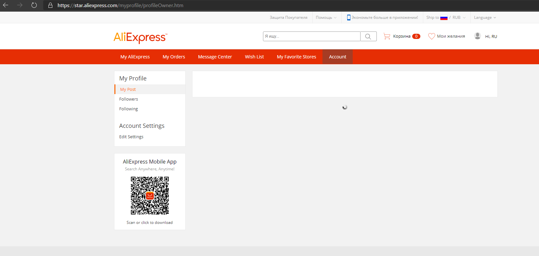Click the cart item count badge
This screenshot has width=539, height=256.
416,36
